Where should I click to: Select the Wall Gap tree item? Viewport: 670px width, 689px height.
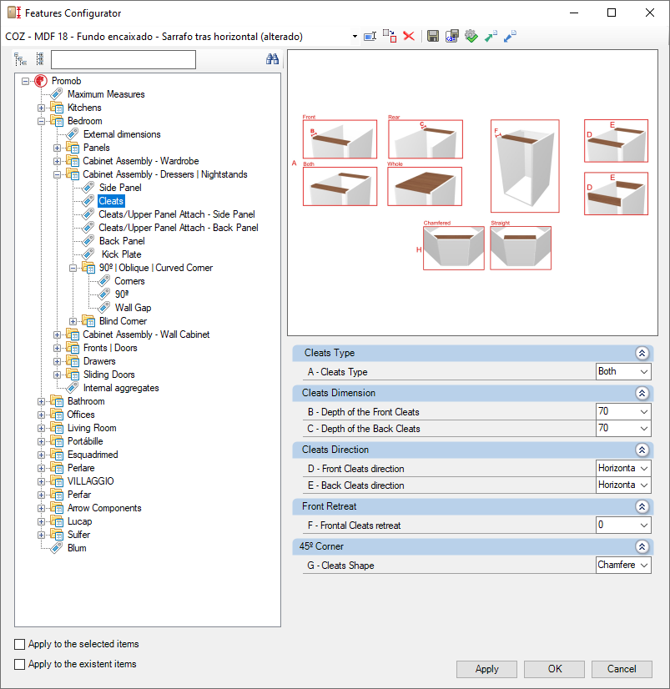pyautogui.click(x=133, y=308)
